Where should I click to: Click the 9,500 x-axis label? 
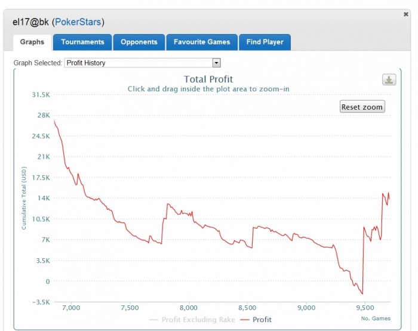click(364, 308)
